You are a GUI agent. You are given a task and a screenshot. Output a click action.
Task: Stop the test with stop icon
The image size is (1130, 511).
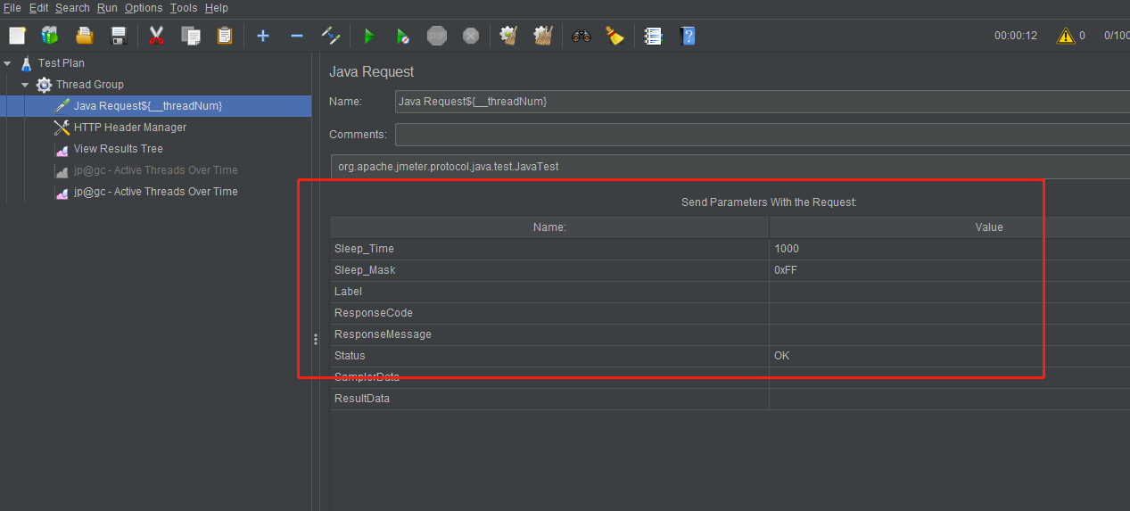(x=437, y=36)
